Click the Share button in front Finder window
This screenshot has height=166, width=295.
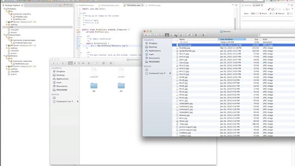coord(189,35)
